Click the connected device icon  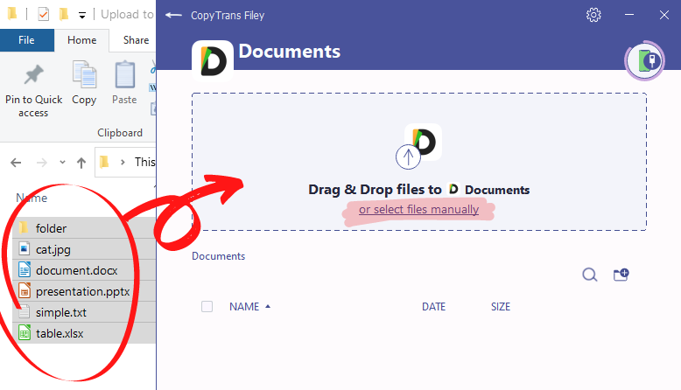[645, 60]
